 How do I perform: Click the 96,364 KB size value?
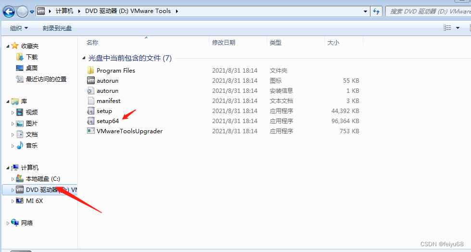tap(345, 121)
